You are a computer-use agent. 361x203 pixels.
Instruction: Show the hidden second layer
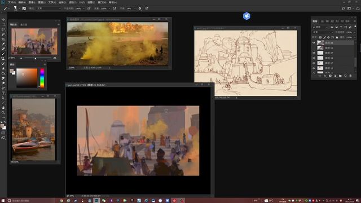coord(314,48)
